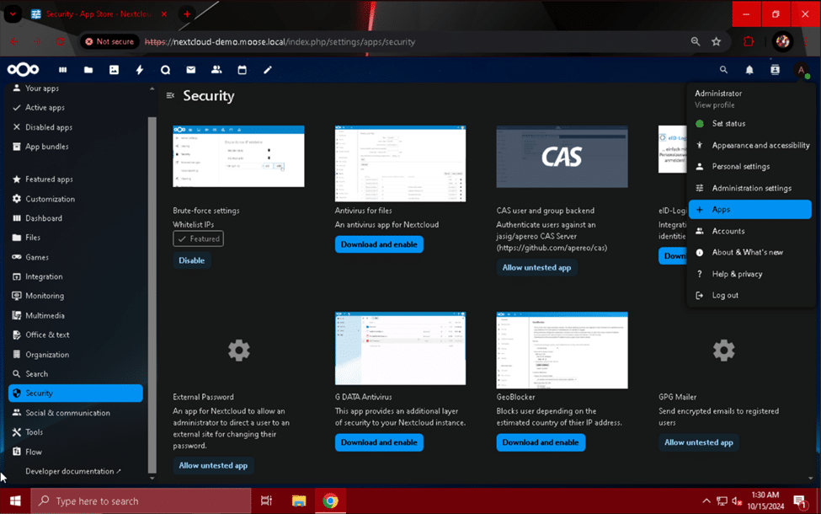Open App bundles in the sidebar
The height and width of the screenshot is (514, 821).
(76, 147)
